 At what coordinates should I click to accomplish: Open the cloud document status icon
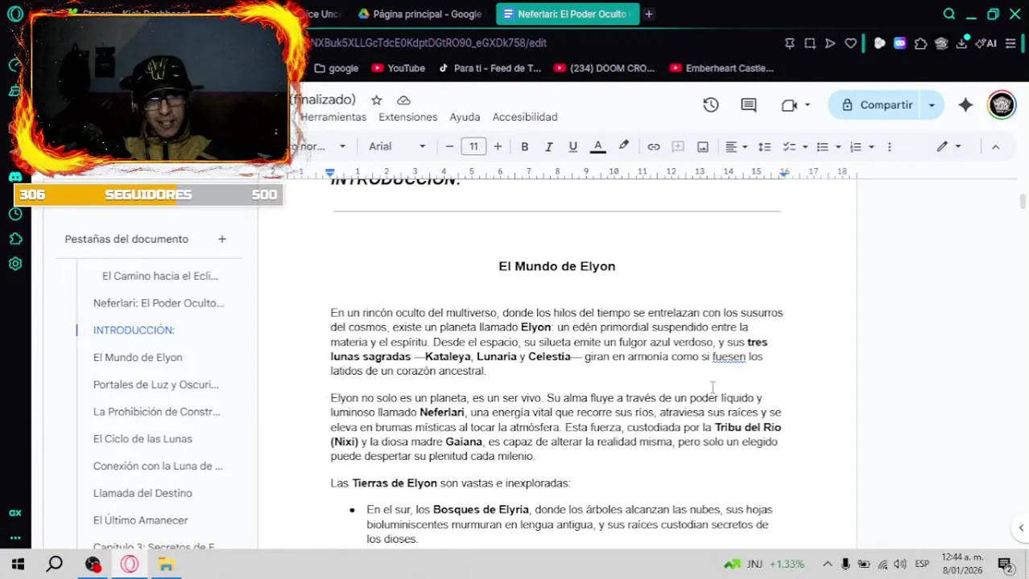click(403, 100)
